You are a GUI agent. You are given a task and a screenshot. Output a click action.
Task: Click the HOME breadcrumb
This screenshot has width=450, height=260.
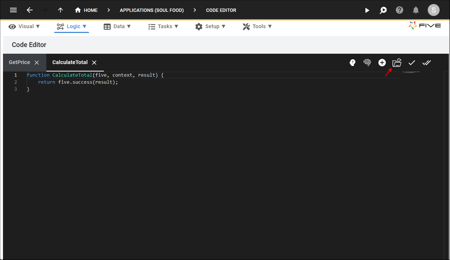(x=86, y=10)
